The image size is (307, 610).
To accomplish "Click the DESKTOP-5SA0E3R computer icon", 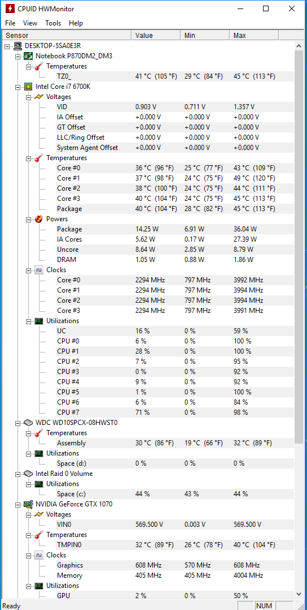I will click(x=17, y=46).
